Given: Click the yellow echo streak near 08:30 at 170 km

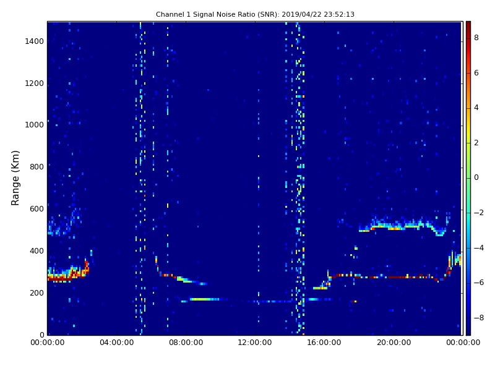Looking at the screenshot, I should click(204, 299).
